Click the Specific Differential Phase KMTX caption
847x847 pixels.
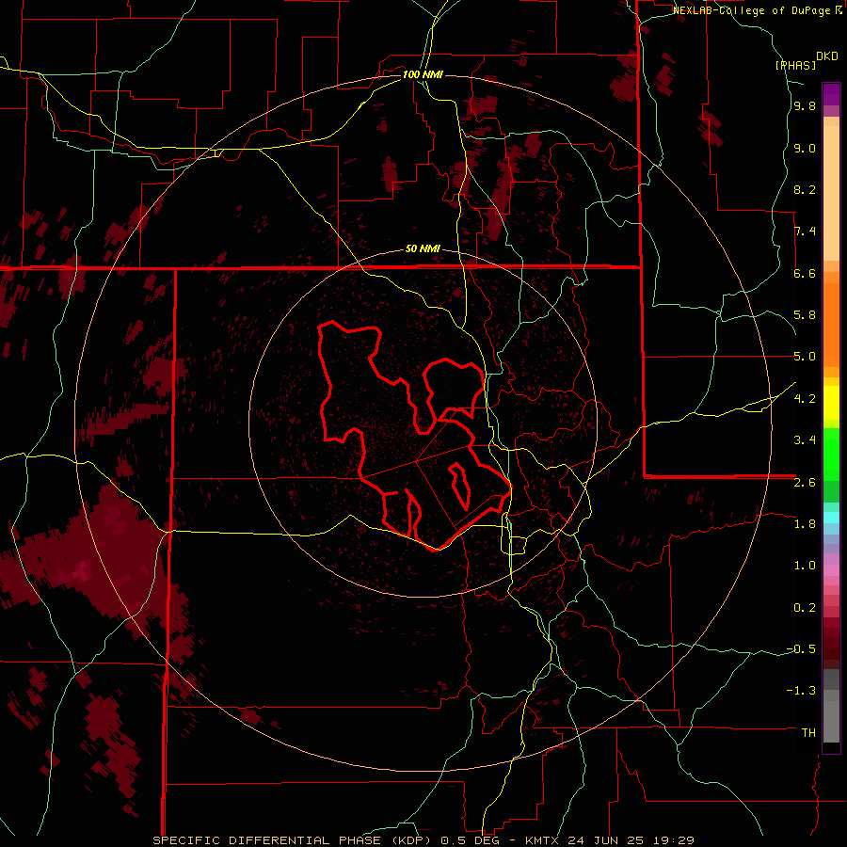pos(423,840)
